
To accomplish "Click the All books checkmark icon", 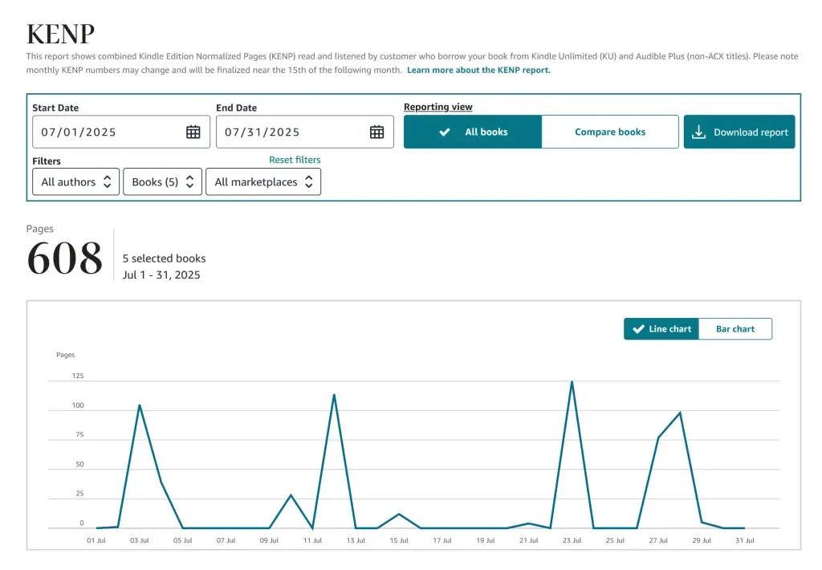I will click(444, 132).
